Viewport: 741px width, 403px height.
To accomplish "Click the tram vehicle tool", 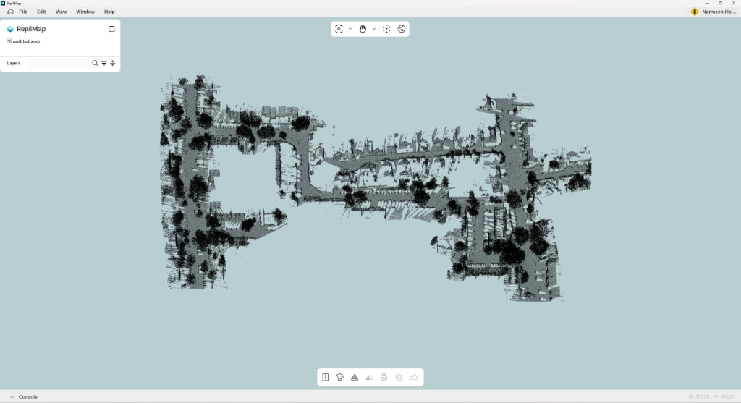I will (x=384, y=377).
